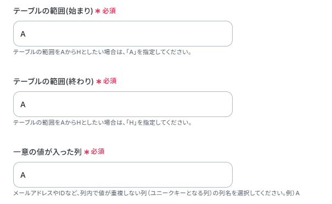Focus the テーブルの範囲(終わり) input field

coord(123,104)
